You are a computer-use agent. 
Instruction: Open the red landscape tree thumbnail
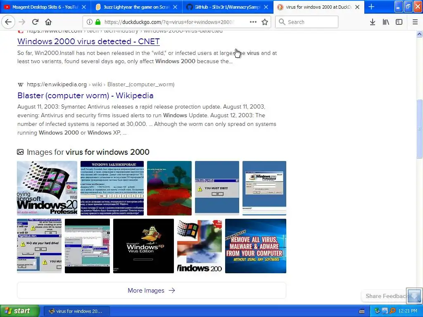pyautogui.click(x=169, y=188)
